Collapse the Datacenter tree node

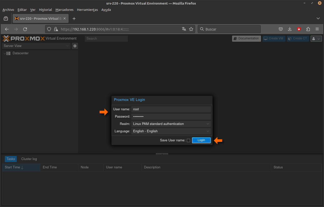(4, 54)
